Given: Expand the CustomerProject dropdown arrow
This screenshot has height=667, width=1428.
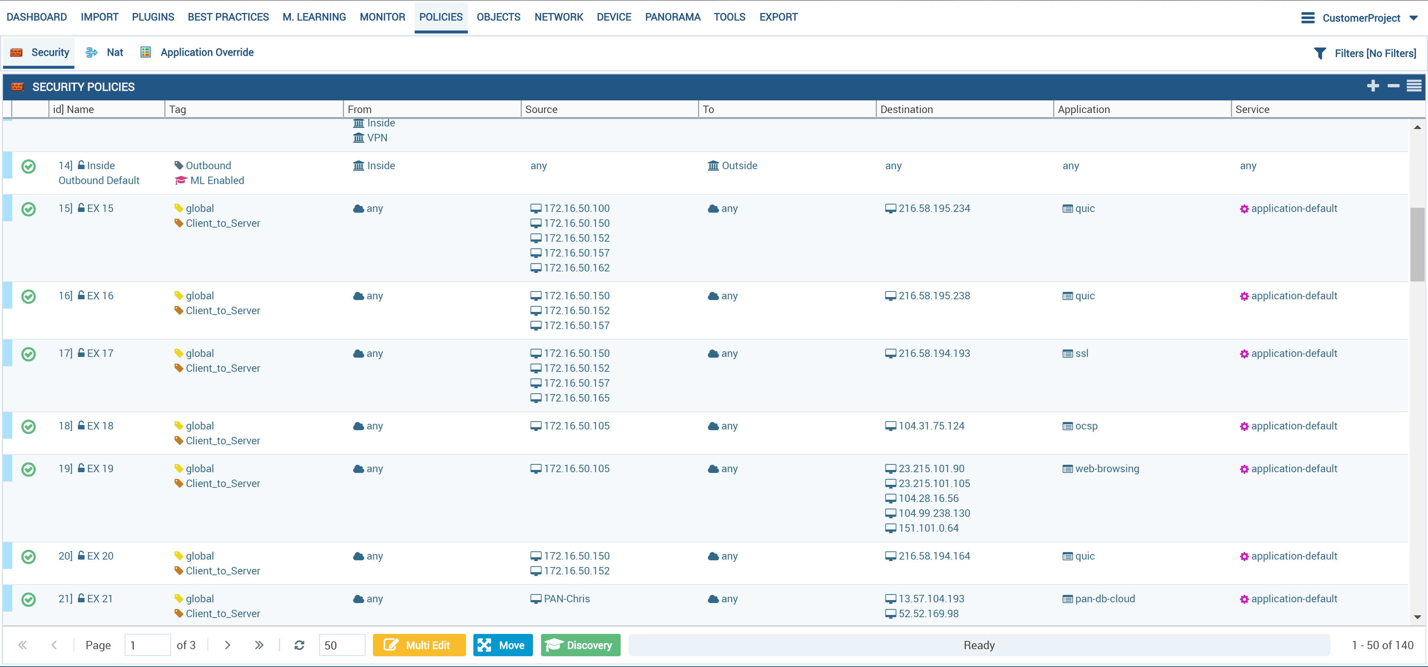Looking at the screenshot, I should [x=1413, y=18].
